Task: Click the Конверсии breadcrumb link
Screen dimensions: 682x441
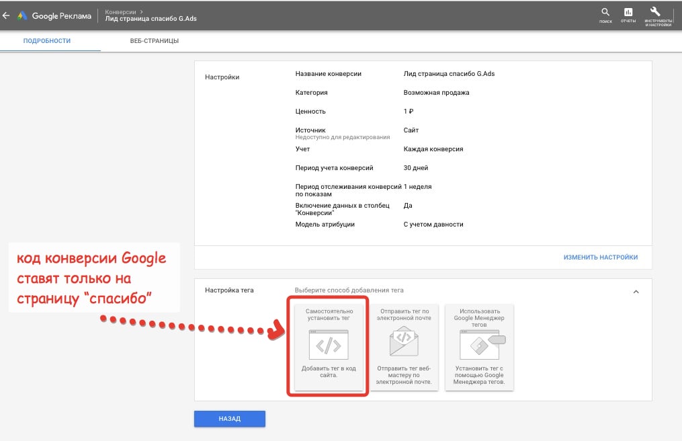Action: [120, 11]
